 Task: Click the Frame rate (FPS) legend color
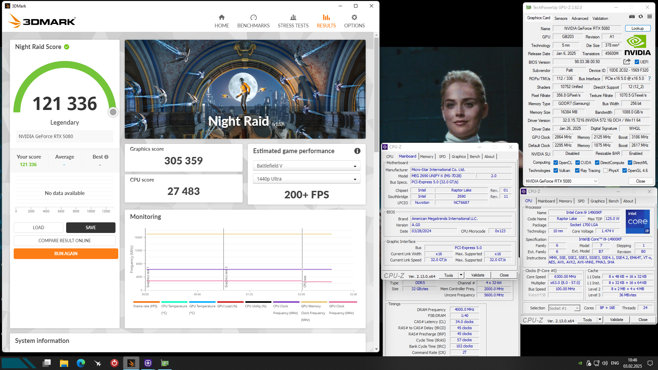pos(146,302)
